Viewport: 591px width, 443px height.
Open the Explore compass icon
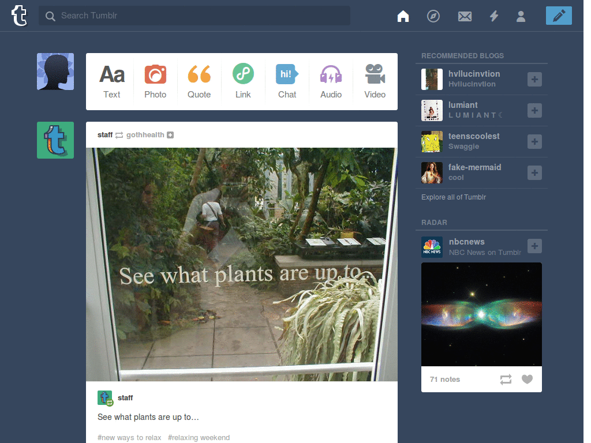coord(433,16)
